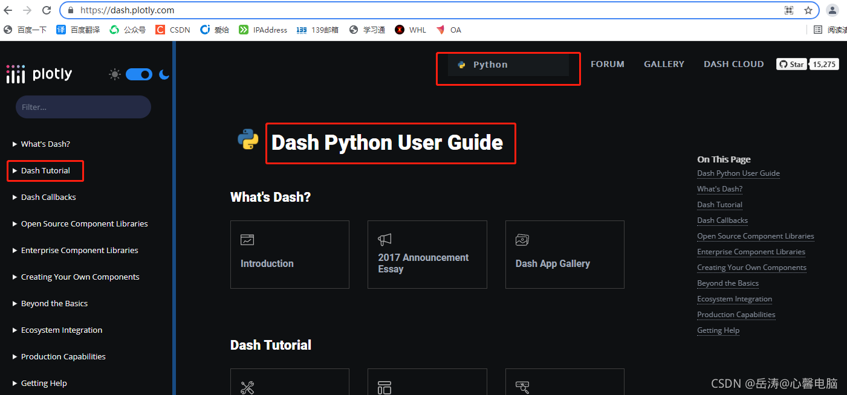
Task: Click the plotly logo
Action: pos(39,74)
